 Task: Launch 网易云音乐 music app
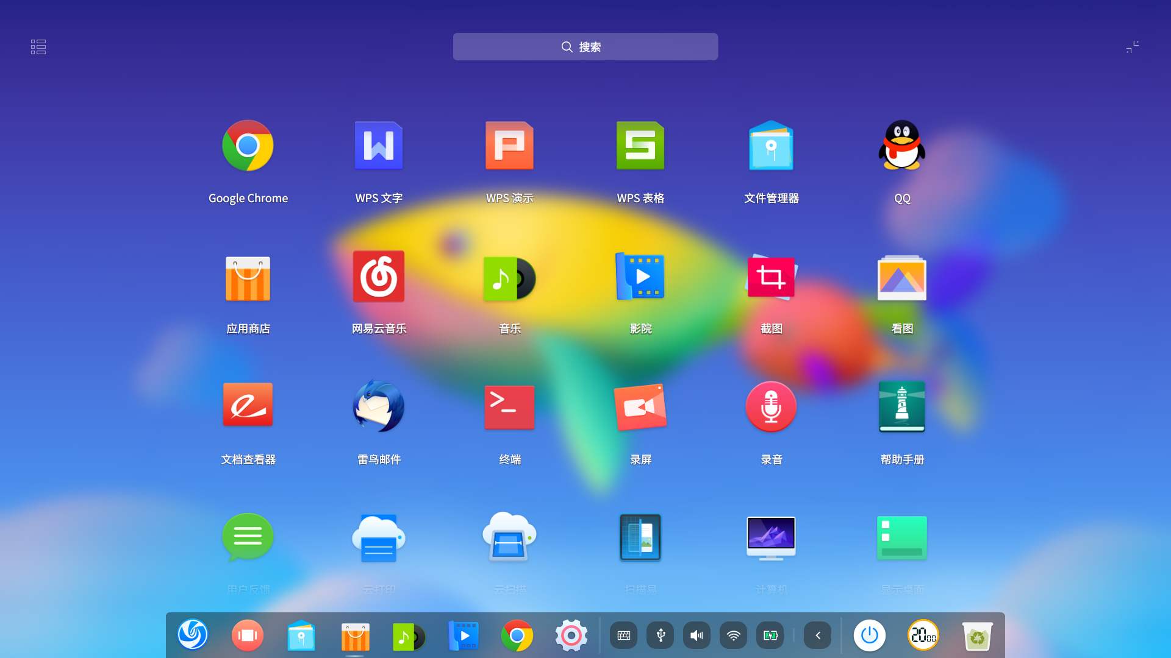[378, 277]
